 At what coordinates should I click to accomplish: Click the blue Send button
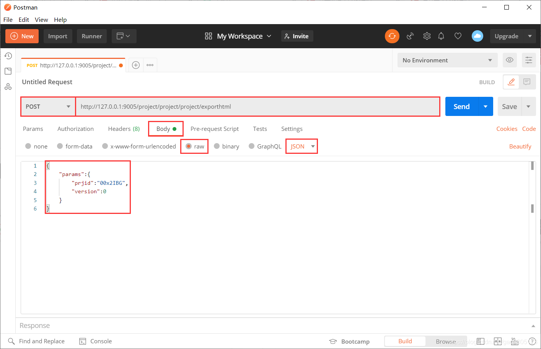(461, 106)
